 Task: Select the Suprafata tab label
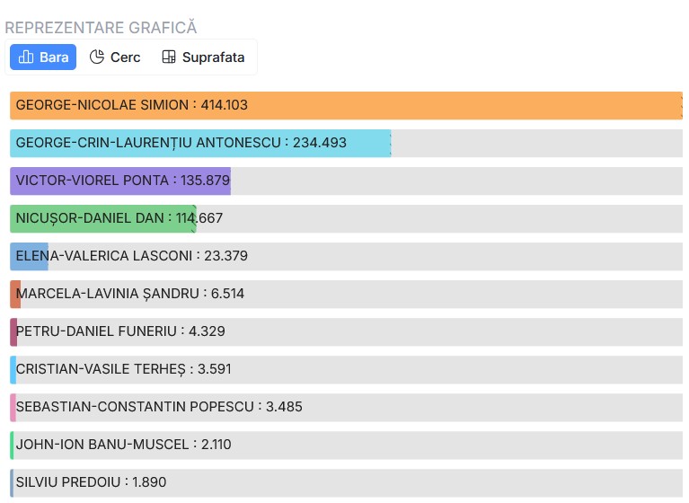coord(213,57)
